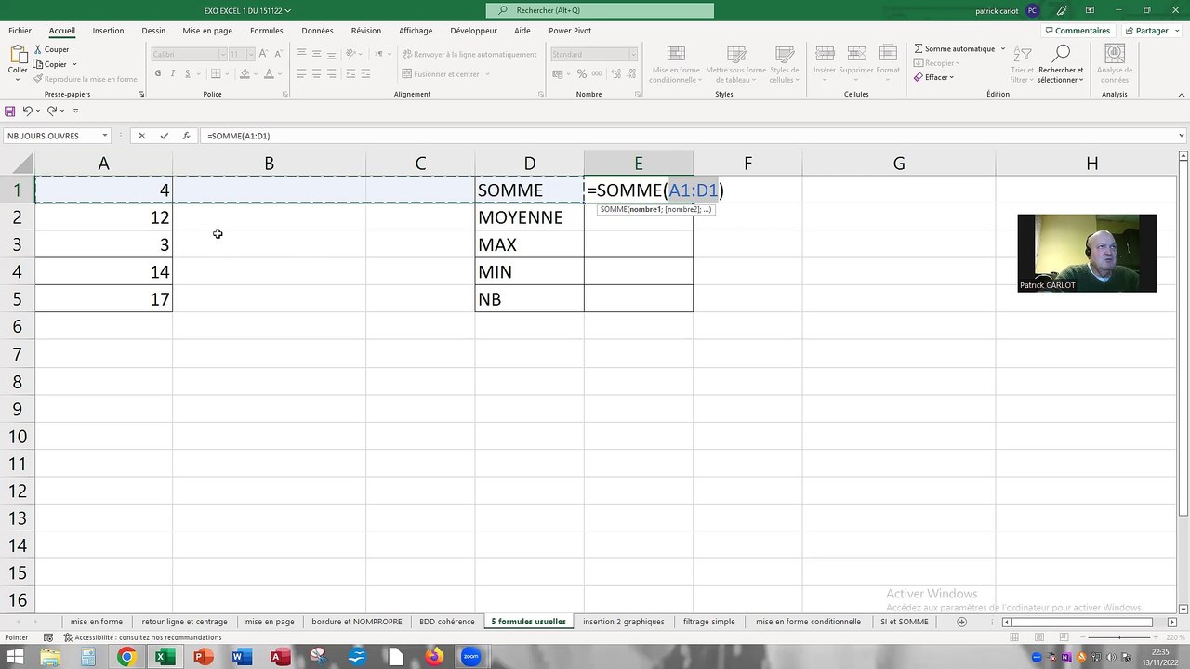Switch to the Données ribbon tab
Image resolution: width=1190 pixels, height=669 pixels.
pos(317,31)
